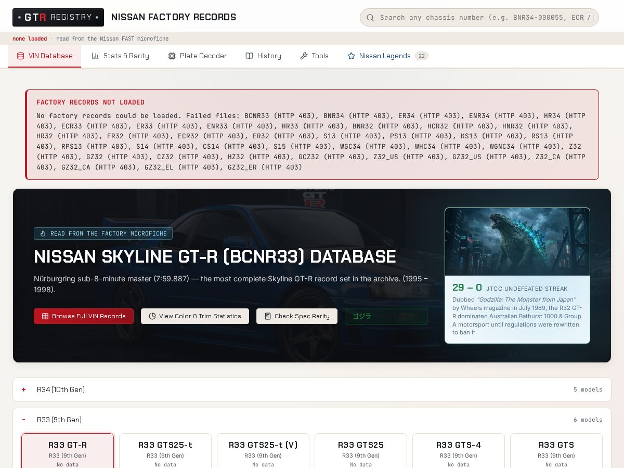Click the '6 models' count label

[x=588, y=420]
